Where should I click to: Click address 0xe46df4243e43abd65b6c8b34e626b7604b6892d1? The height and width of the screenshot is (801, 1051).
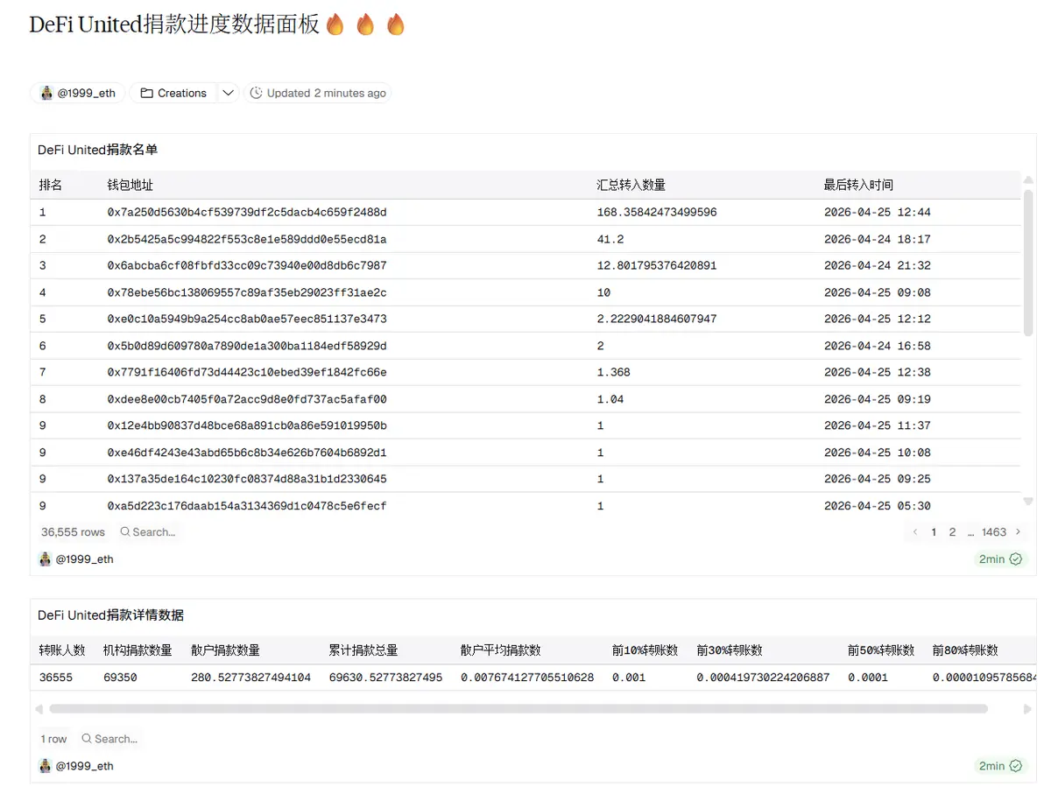pos(247,453)
